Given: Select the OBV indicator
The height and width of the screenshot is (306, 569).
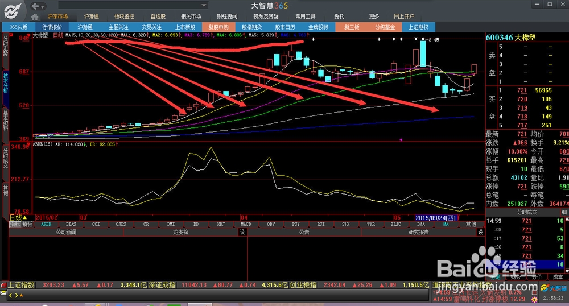Looking at the screenshot, I should 271,225.
